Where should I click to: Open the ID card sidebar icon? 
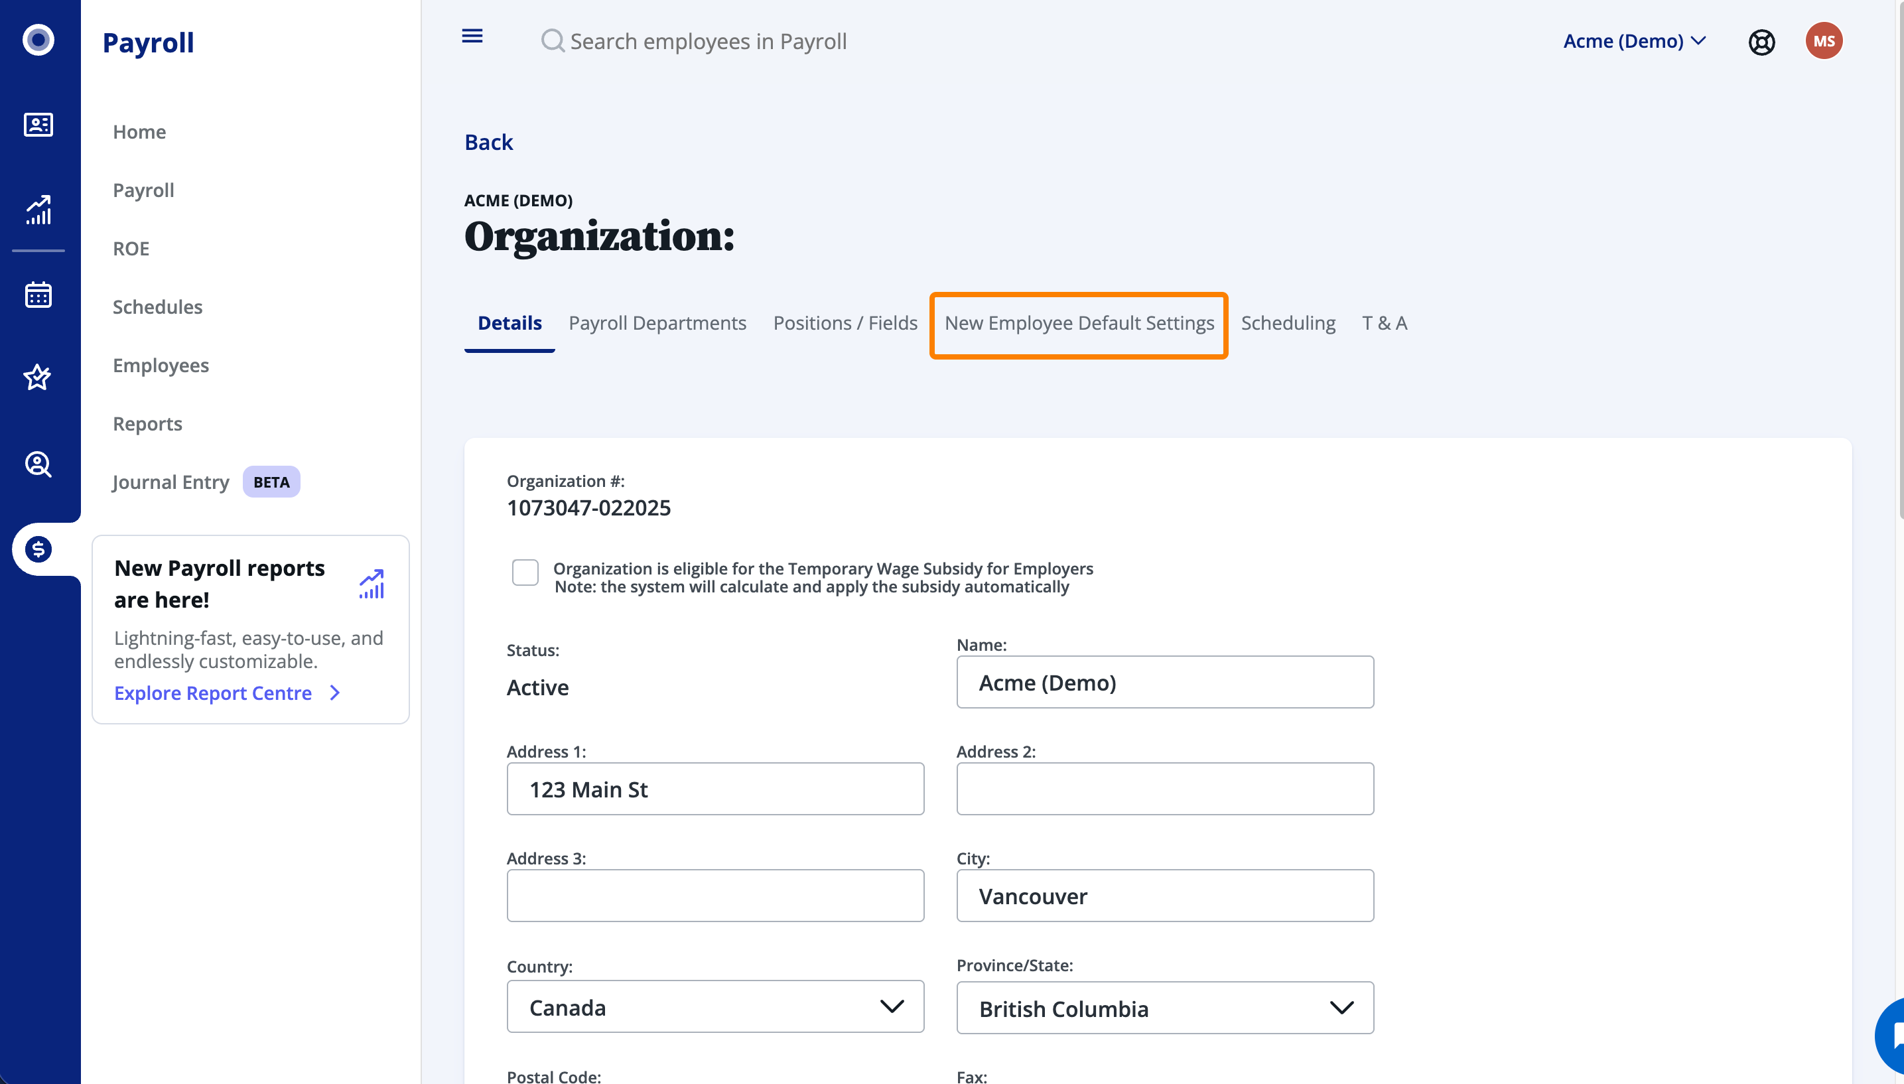[38, 124]
